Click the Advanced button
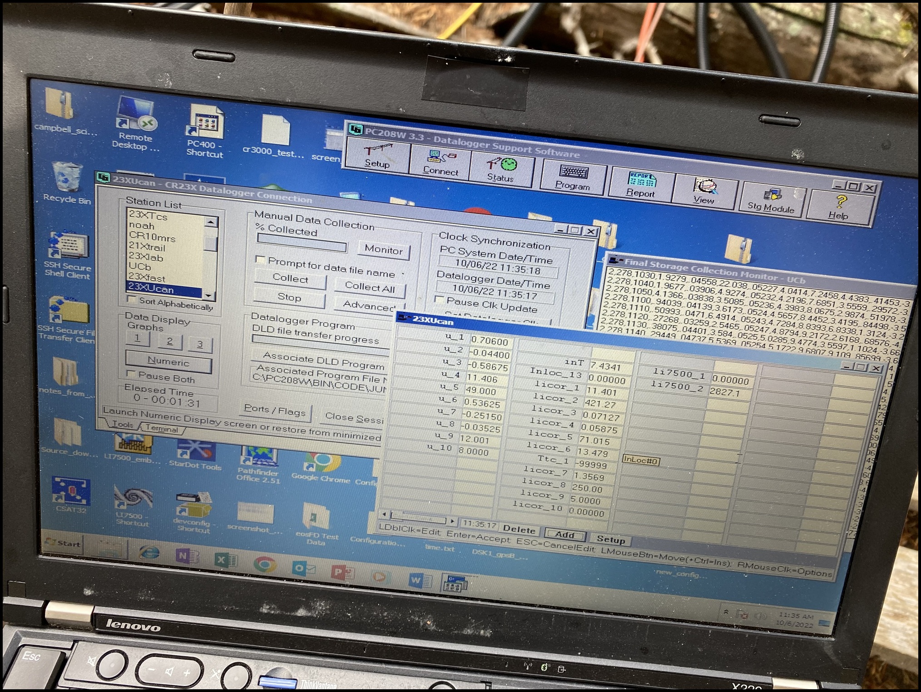The image size is (921, 692). click(x=369, y=306)
